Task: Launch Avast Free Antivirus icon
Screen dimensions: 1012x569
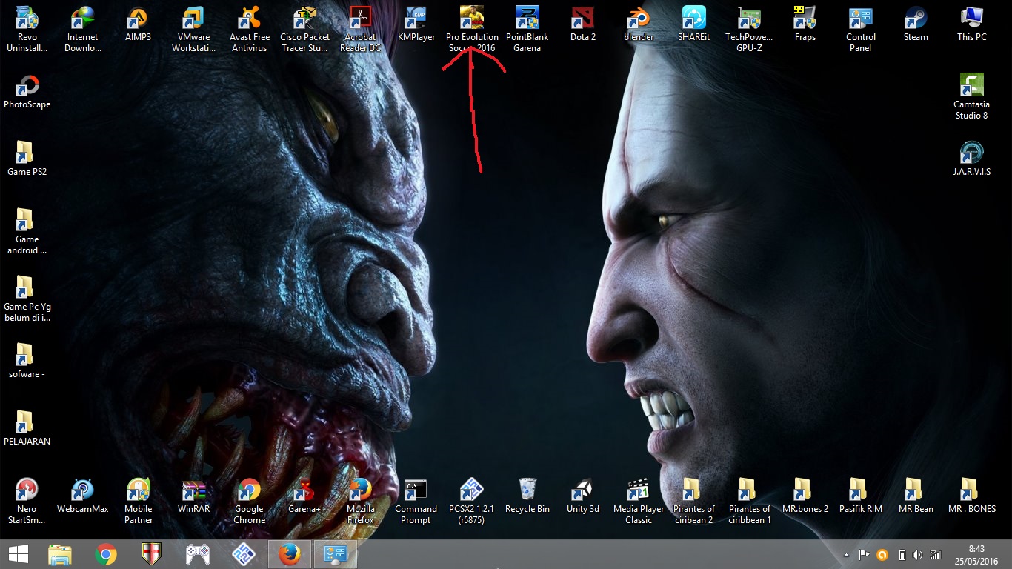Action: (249, 30)
